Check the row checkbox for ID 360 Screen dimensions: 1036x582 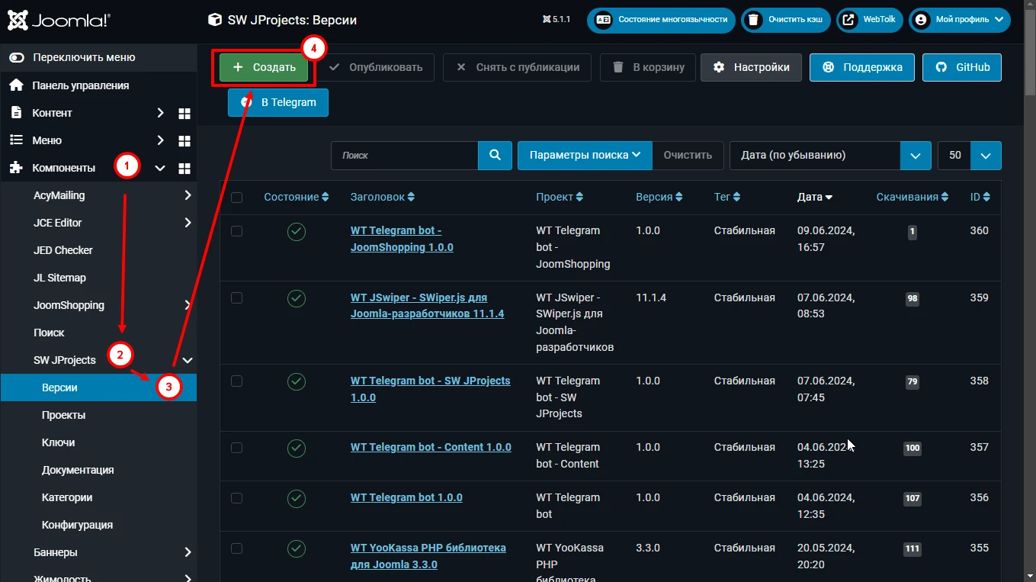[236, 231]
